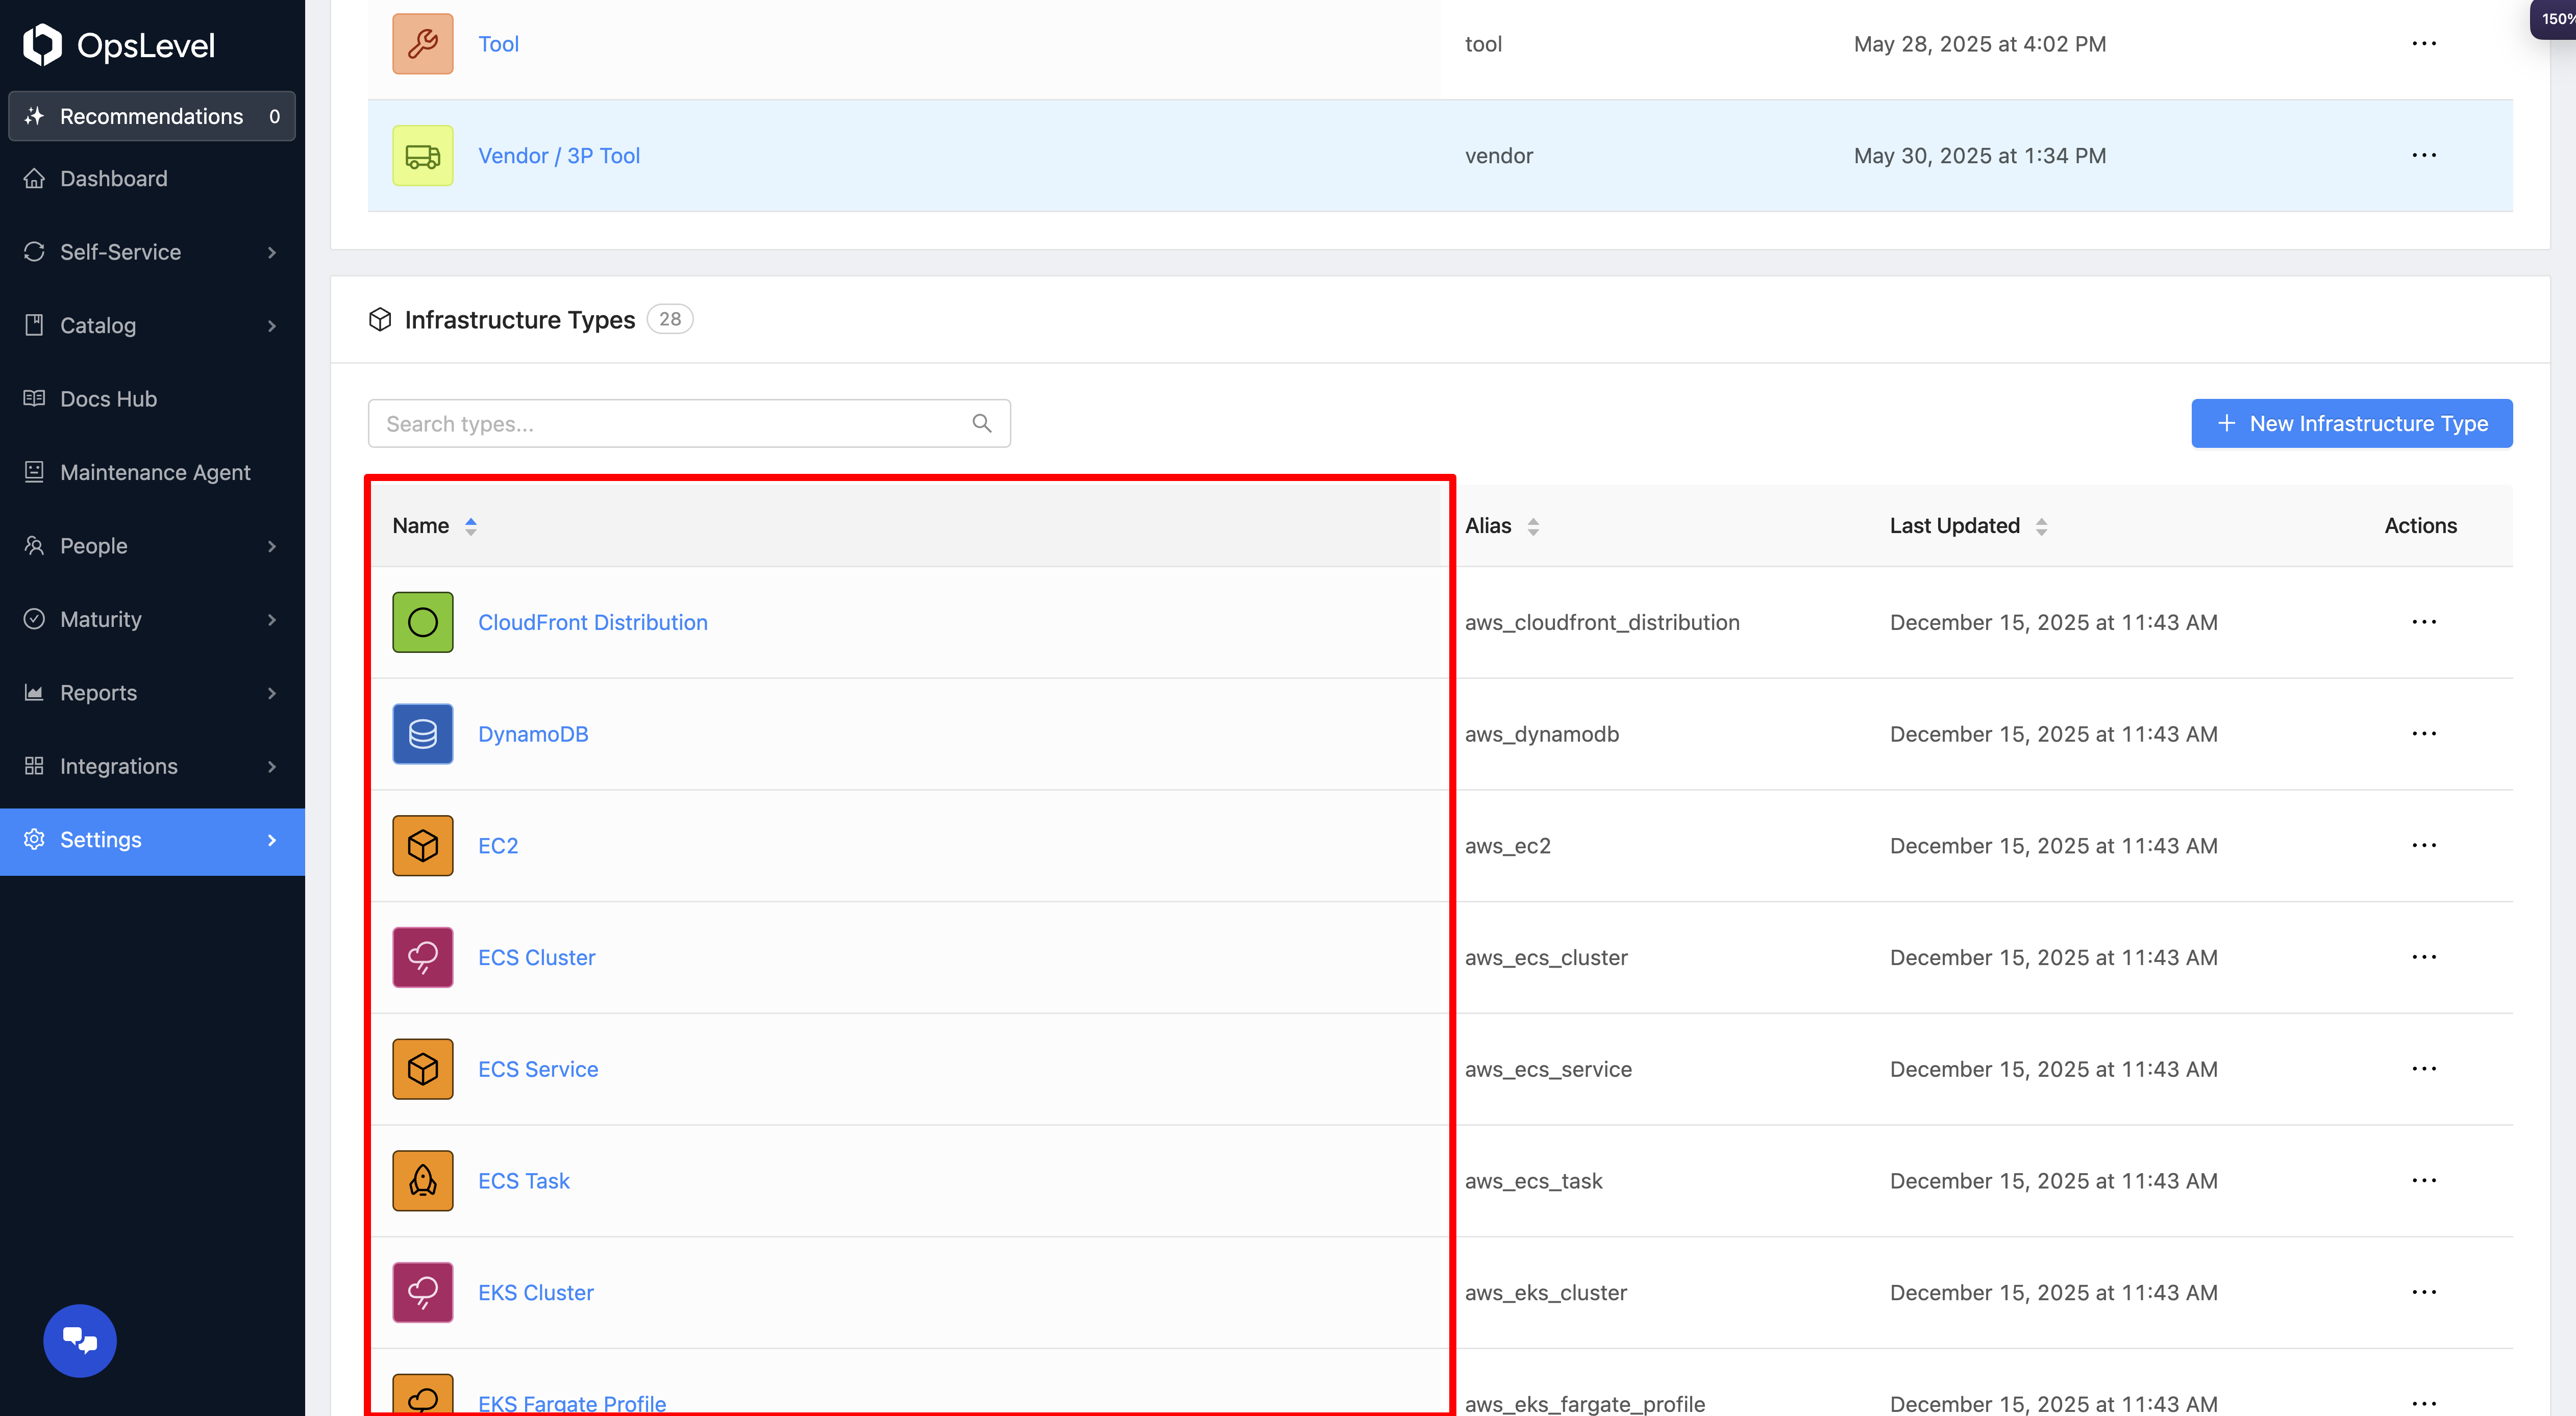Click the search magnifier icon
Screen dimensions: 2576x1416
(981, 424)
